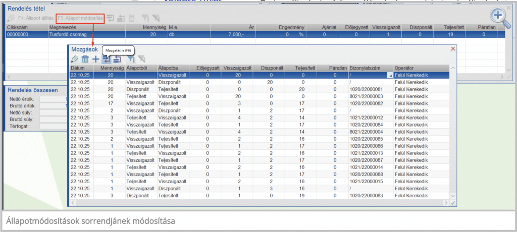Screen dimensions: 517x232
Task: Click the filter funnel icon in Mozgások
Action: coord(131,60)
